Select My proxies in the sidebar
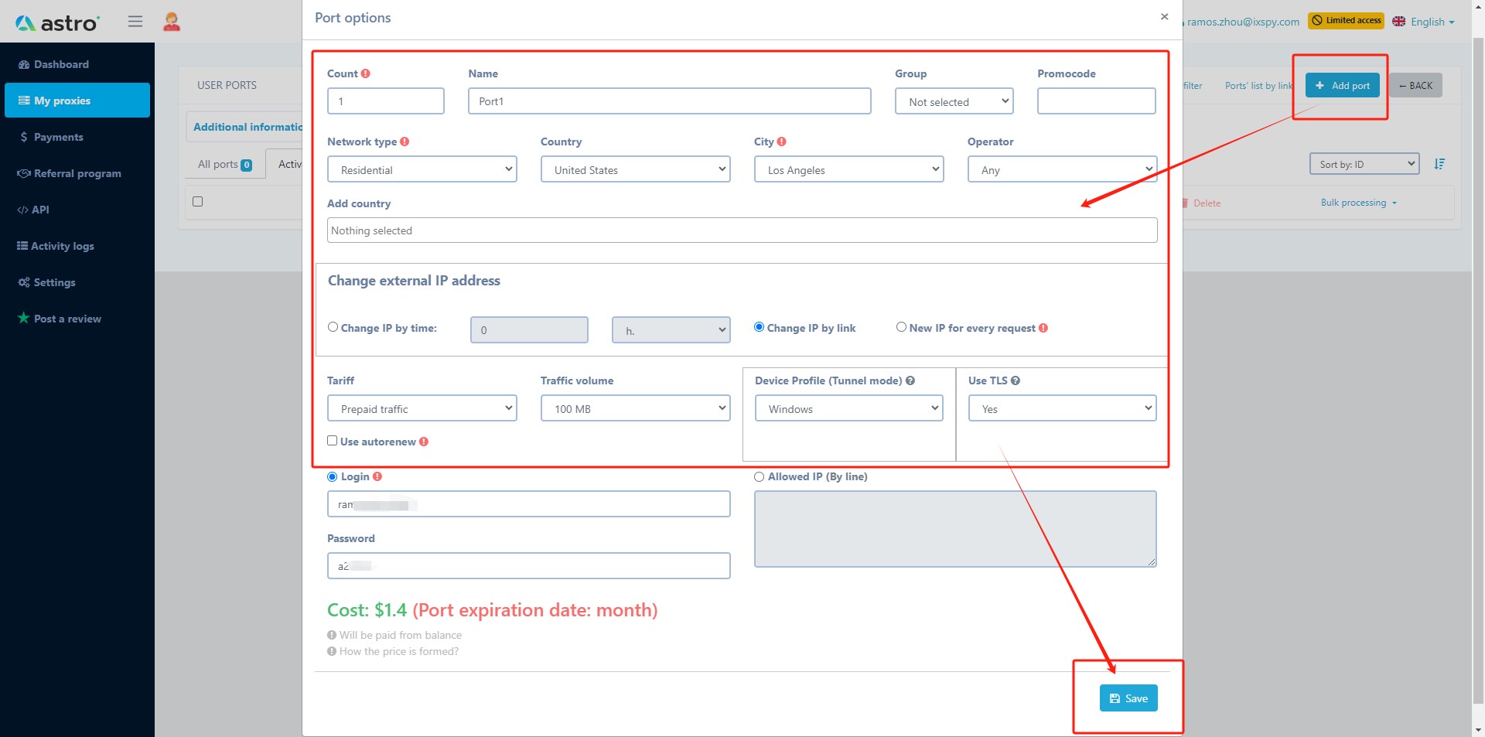The image size is (1485, 737). 63,100
